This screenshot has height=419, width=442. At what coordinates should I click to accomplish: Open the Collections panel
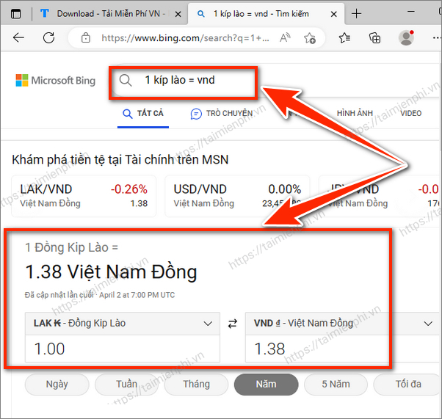click(375, 37)
